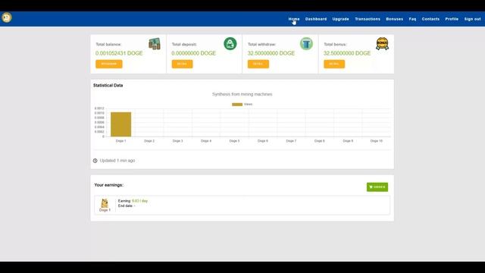Click the green button in Your earnings

point(377,187)
